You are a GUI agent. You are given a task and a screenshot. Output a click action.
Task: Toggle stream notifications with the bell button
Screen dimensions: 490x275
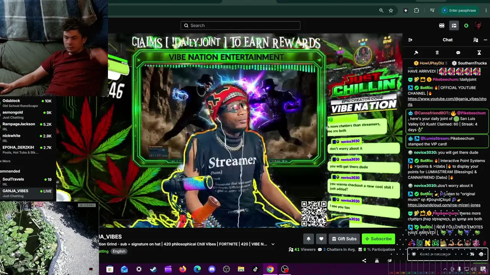tap(309, 239)
